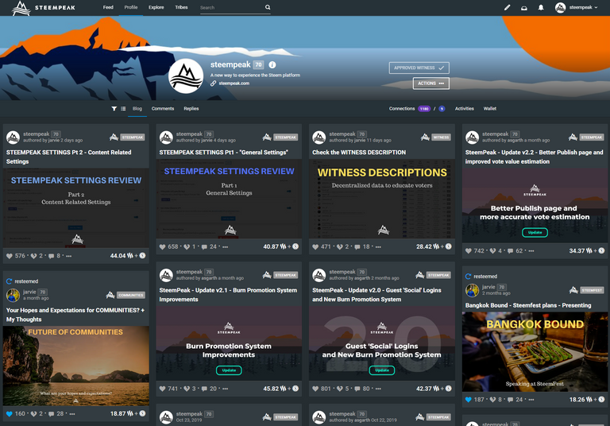
Task: Open more options on 'SETTINGS Pt 2' post
Action: 69,256
